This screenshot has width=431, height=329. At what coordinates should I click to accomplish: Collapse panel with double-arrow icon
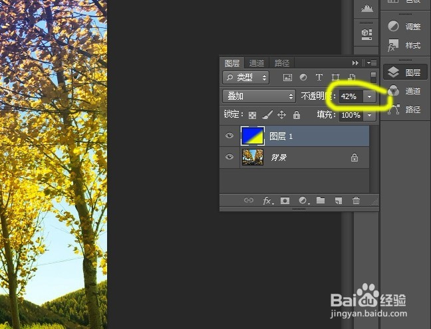click(355, 63)
